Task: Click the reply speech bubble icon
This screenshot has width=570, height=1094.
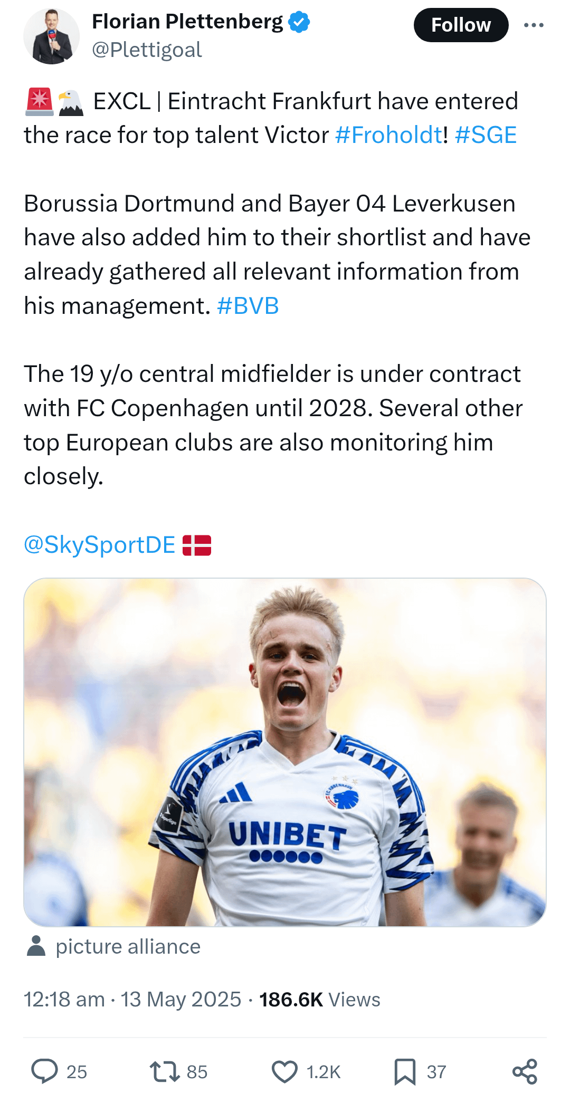Action: pos(45,1071)
